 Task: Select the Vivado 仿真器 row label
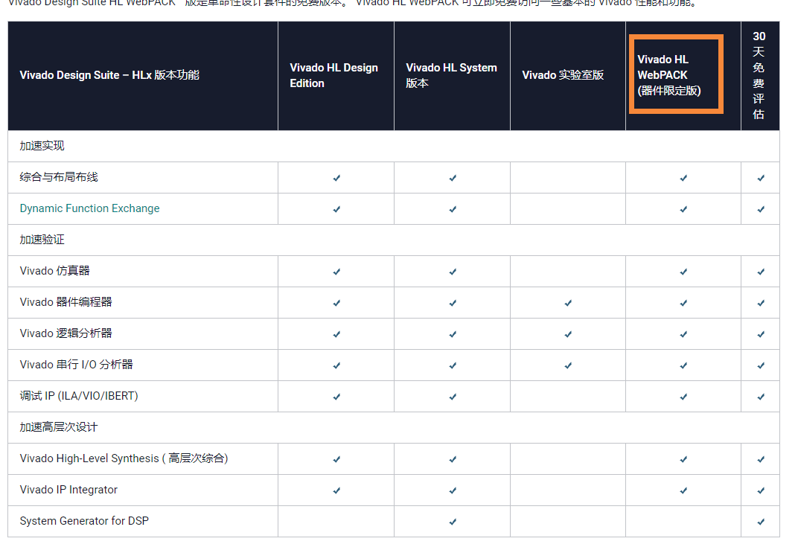click(54, 271)
